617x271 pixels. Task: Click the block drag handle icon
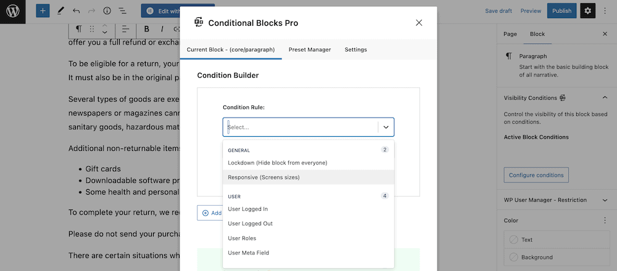pos(92,29)
